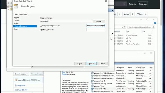Sort File Explorer by Type column
The image size is (165, 93).
[127, 32]
